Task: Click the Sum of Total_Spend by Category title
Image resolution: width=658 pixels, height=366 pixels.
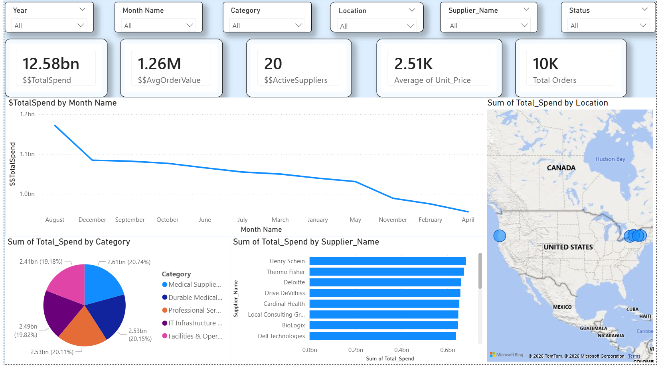Action: [x=69, y=242]
